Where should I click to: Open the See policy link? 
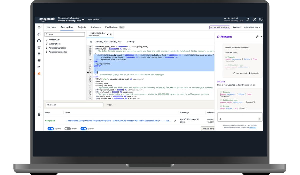(253, 128)
